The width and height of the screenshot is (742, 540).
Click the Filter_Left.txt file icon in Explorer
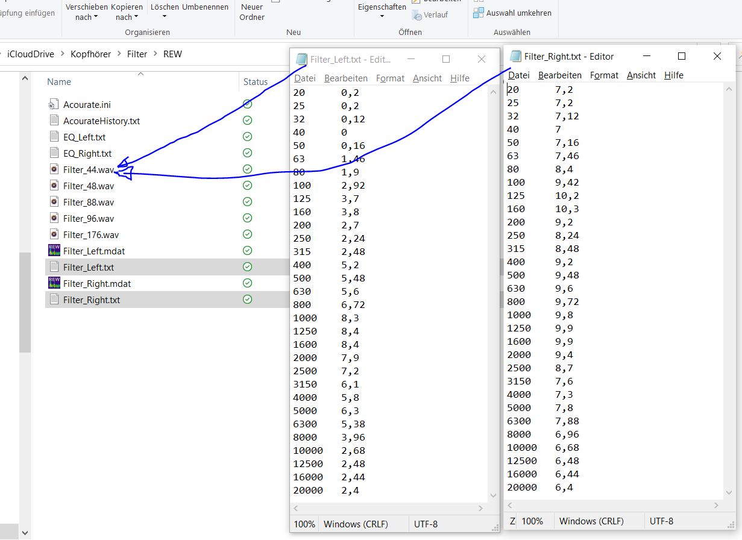[x=54, y=267]
